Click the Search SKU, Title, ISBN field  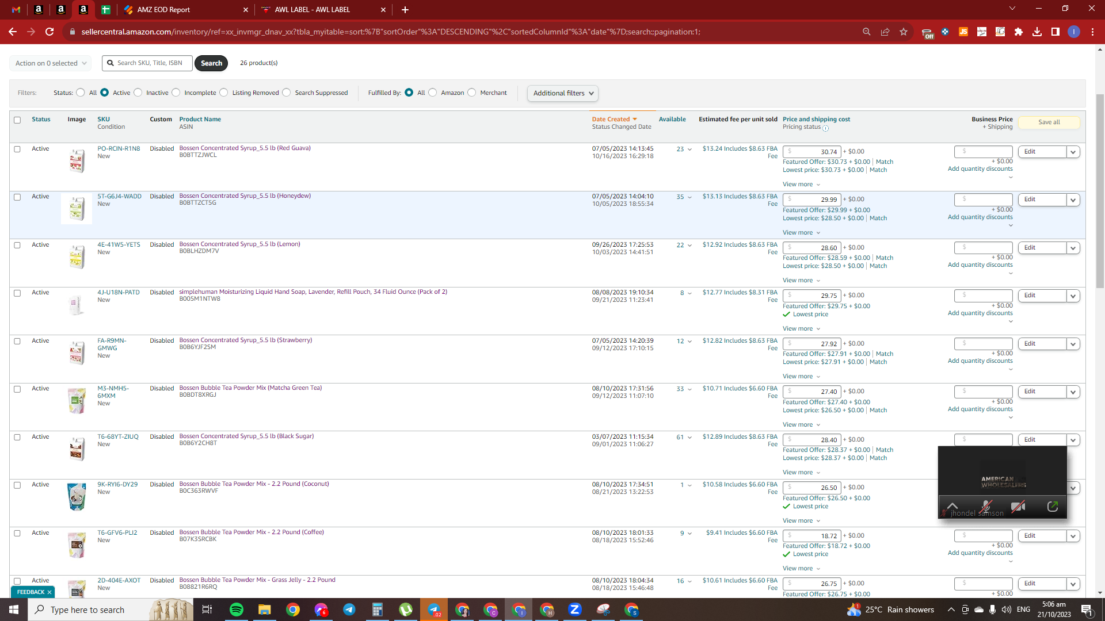[147, 63]
